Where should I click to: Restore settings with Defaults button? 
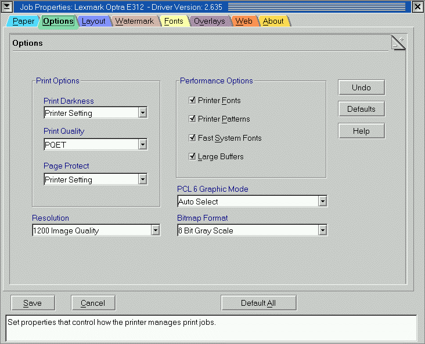[361, 109]
